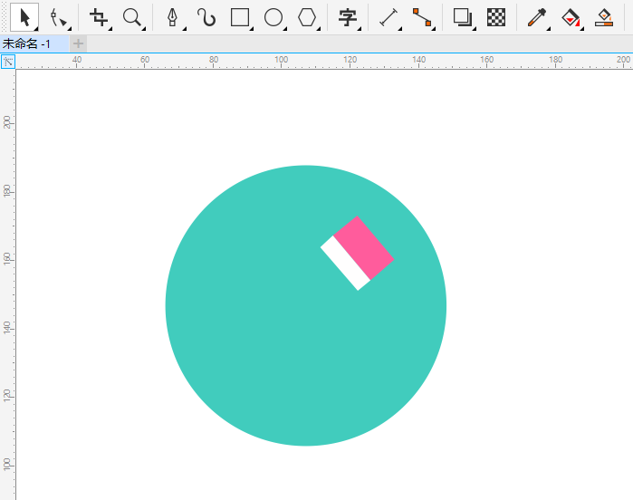Select the Dimension line tool
The height and width of the screenshot is (500, 633).
(x=389, y=18)
